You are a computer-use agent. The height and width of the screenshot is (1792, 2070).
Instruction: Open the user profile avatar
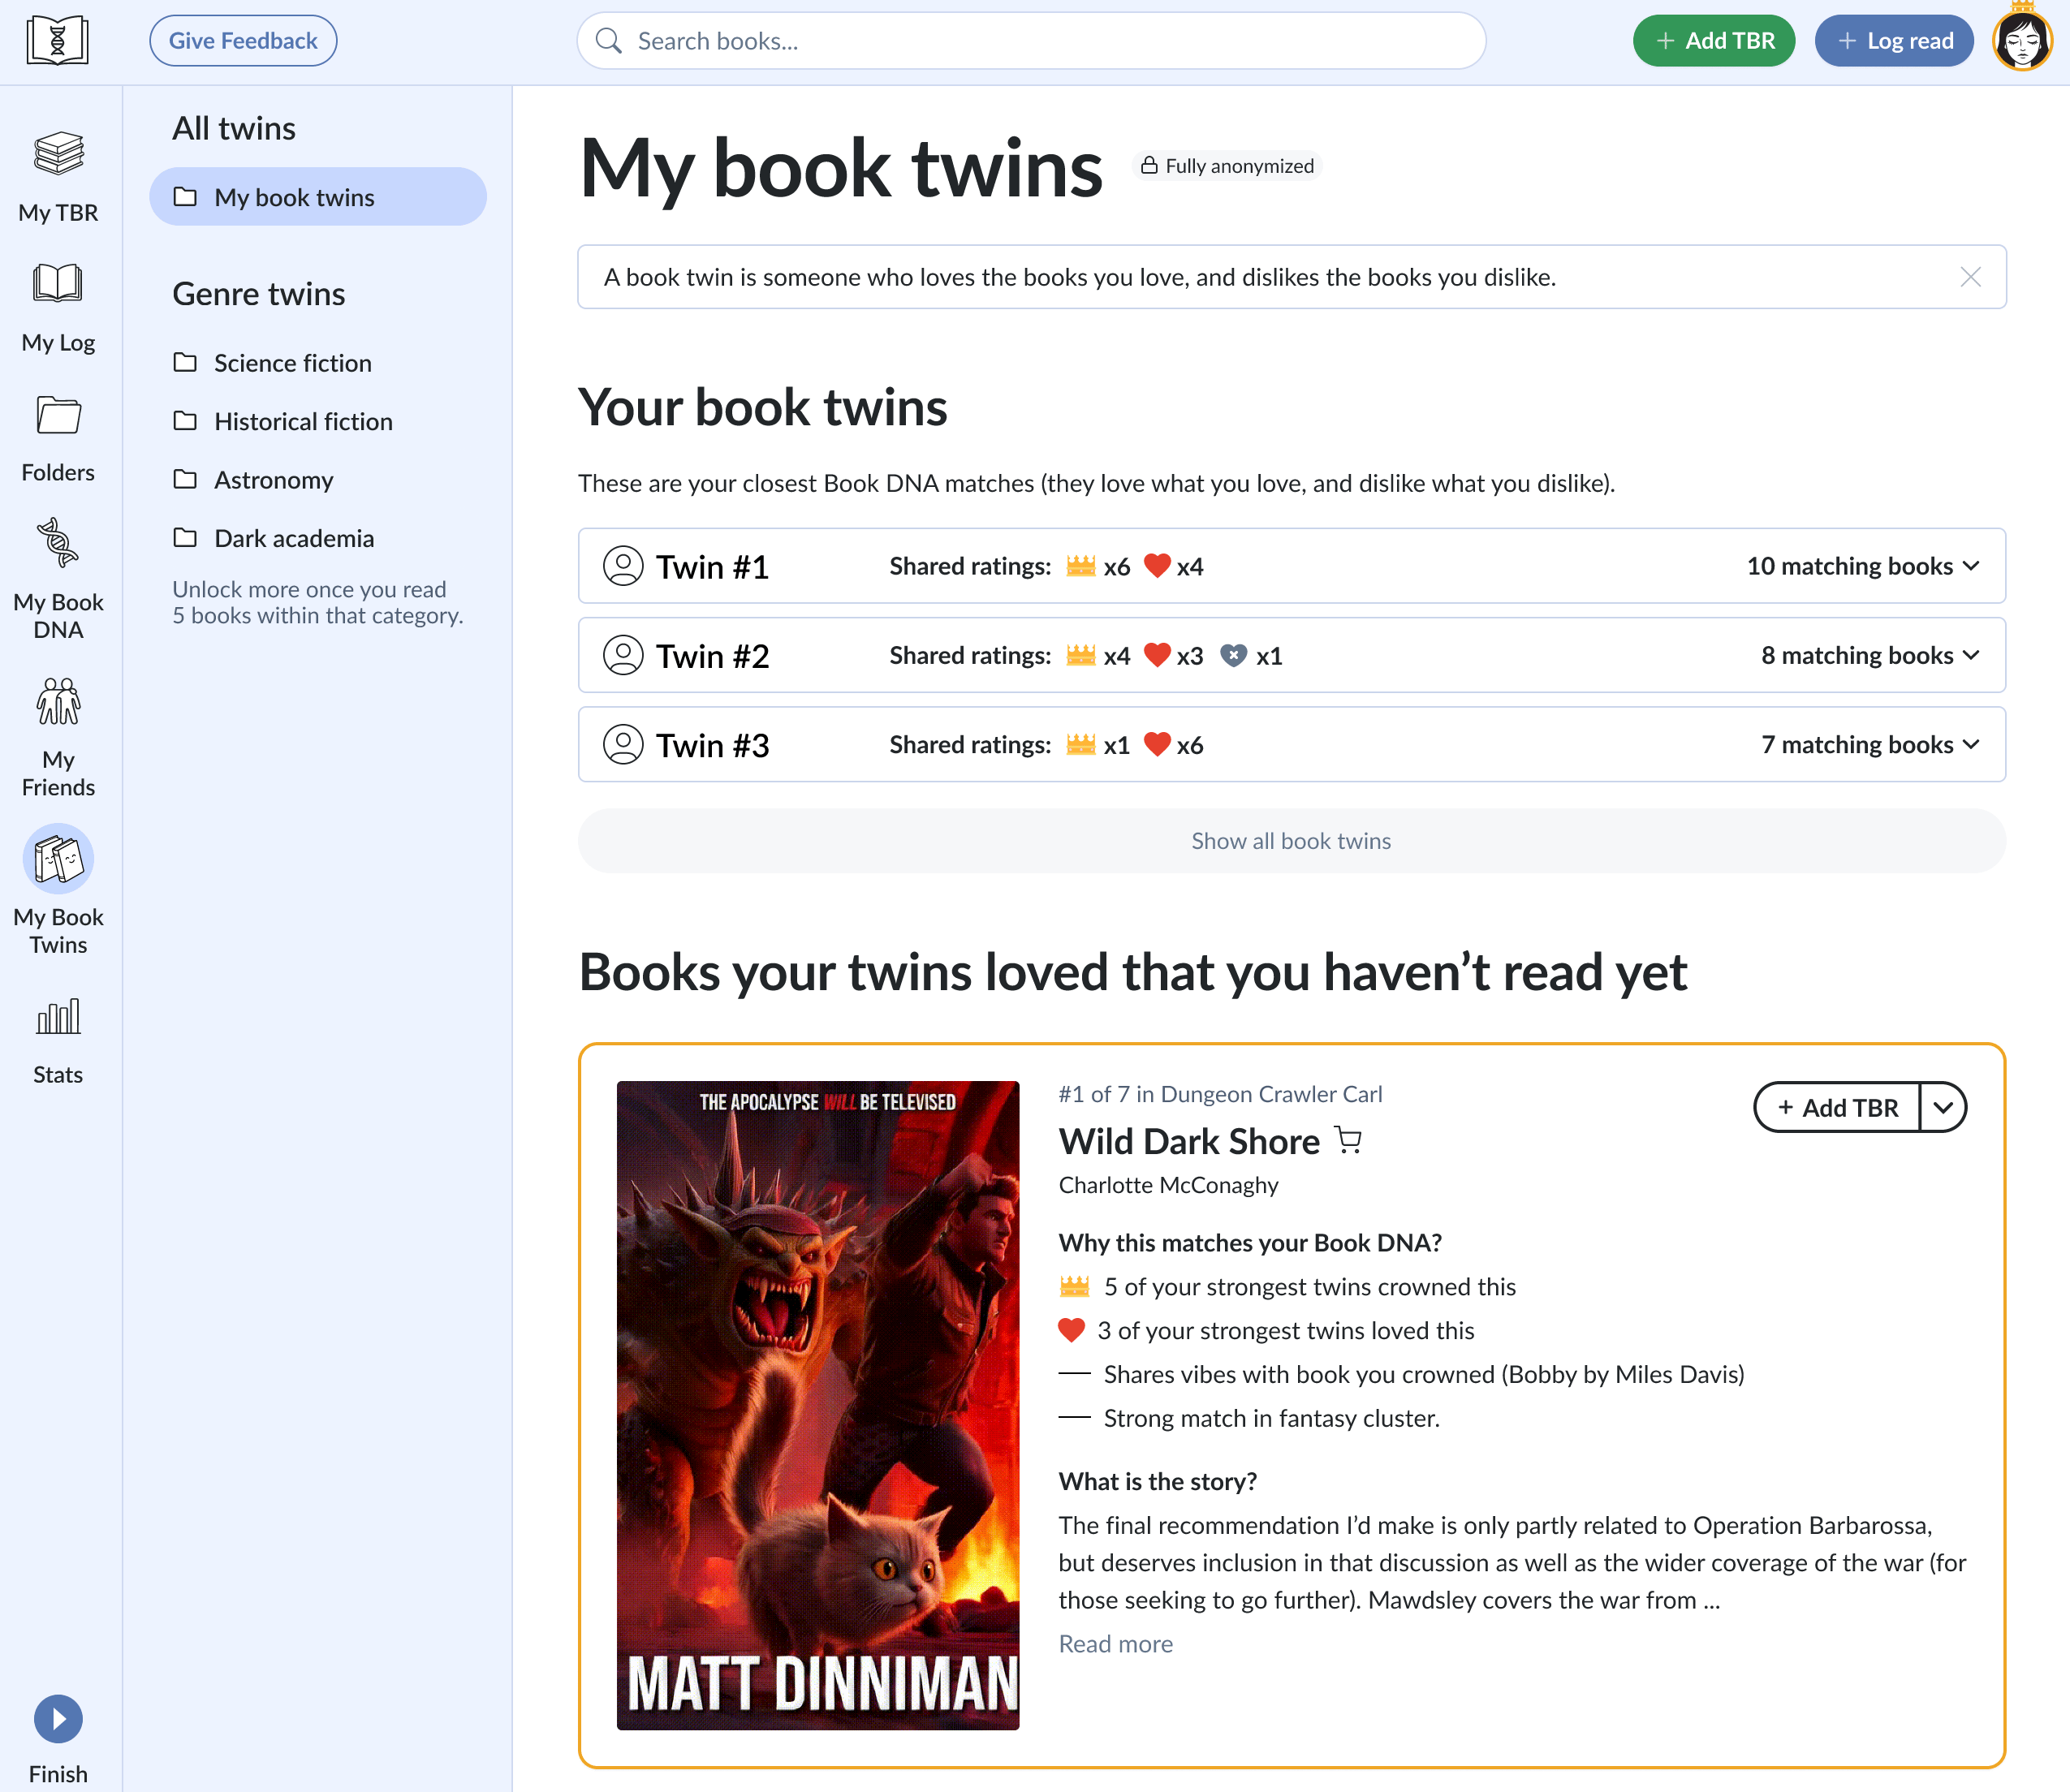pyautogui.click(x=2021, y=41)
